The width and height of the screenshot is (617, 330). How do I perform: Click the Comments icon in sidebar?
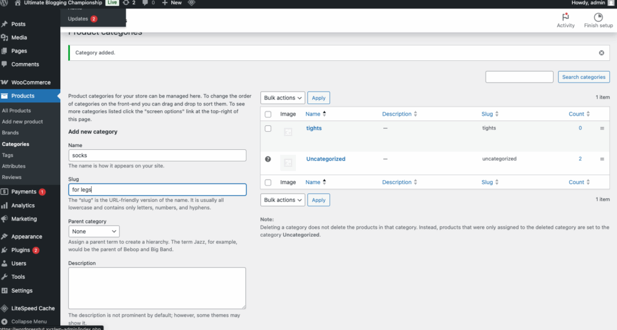point(4,64)
